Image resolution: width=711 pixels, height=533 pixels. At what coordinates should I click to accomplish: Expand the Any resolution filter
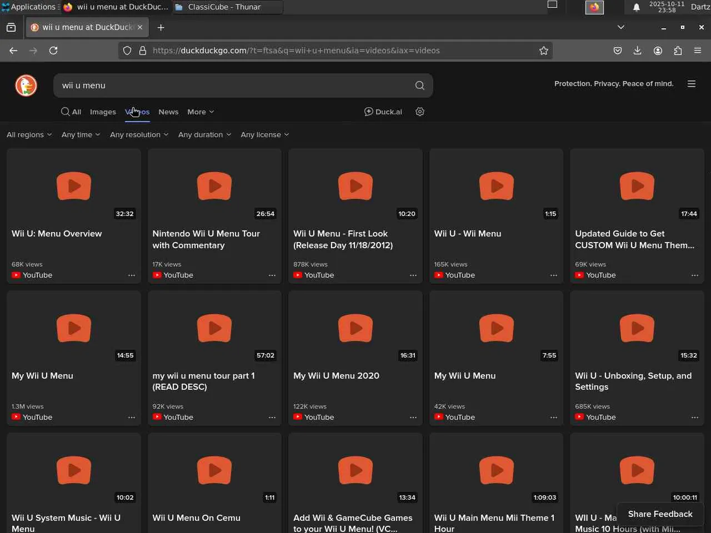139,134
